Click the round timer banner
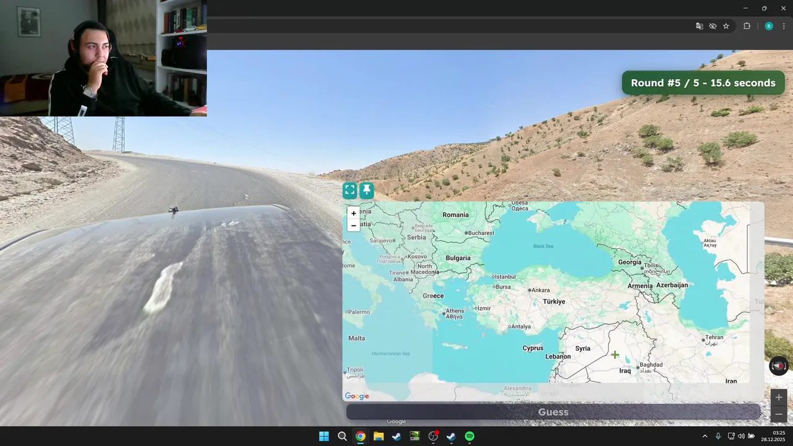The image size is (793, 446). click(703, 83)
